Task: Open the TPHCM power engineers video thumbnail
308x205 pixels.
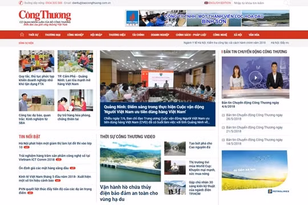Action: point(175,187)
